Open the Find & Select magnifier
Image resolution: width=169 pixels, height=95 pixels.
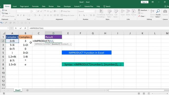pyautogui.click(x=158, y=14)
